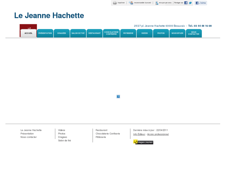This screenshot has height=169, width=226.
Task: Click the Info Éditeur link
Action: point(139,134)
